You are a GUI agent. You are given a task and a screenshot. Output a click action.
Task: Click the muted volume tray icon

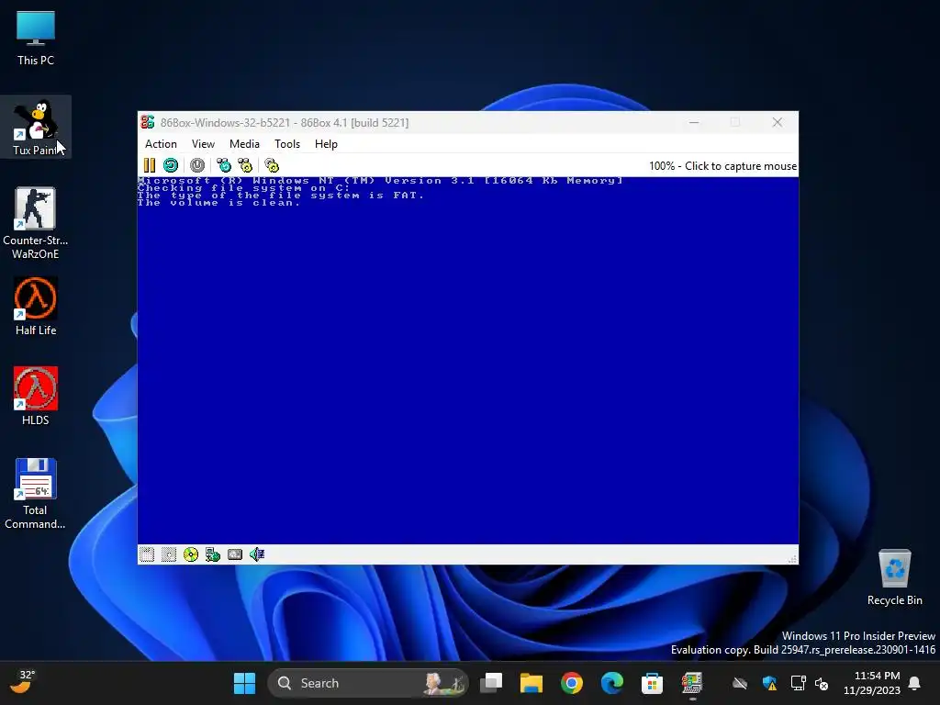(822, 683)
